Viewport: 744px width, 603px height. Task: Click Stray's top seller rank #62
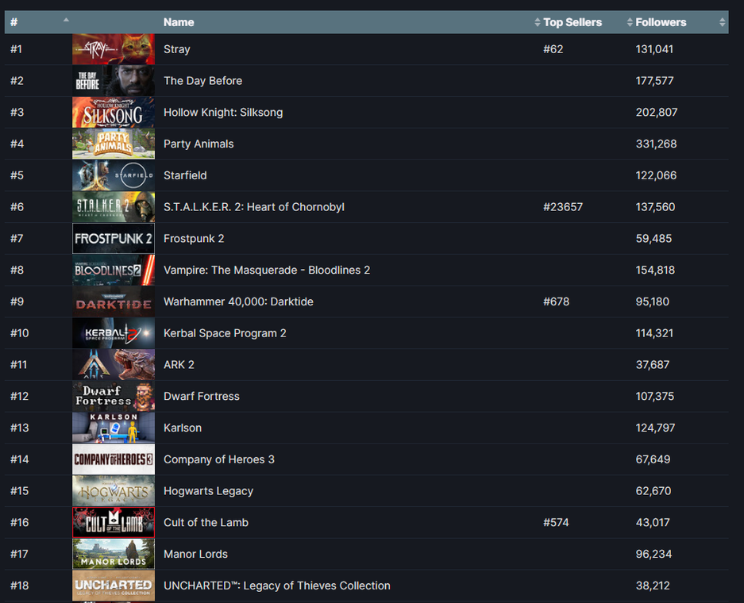[553, 49]
